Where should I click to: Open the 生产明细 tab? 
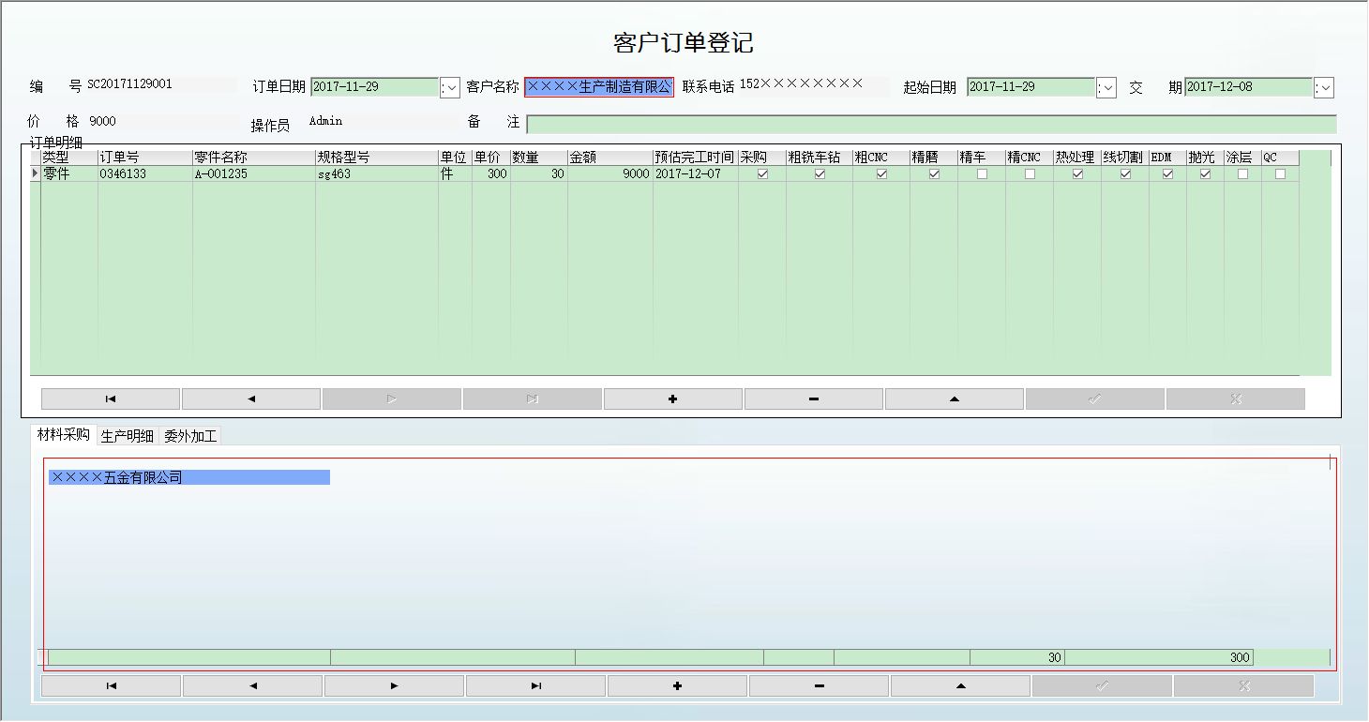127,436
